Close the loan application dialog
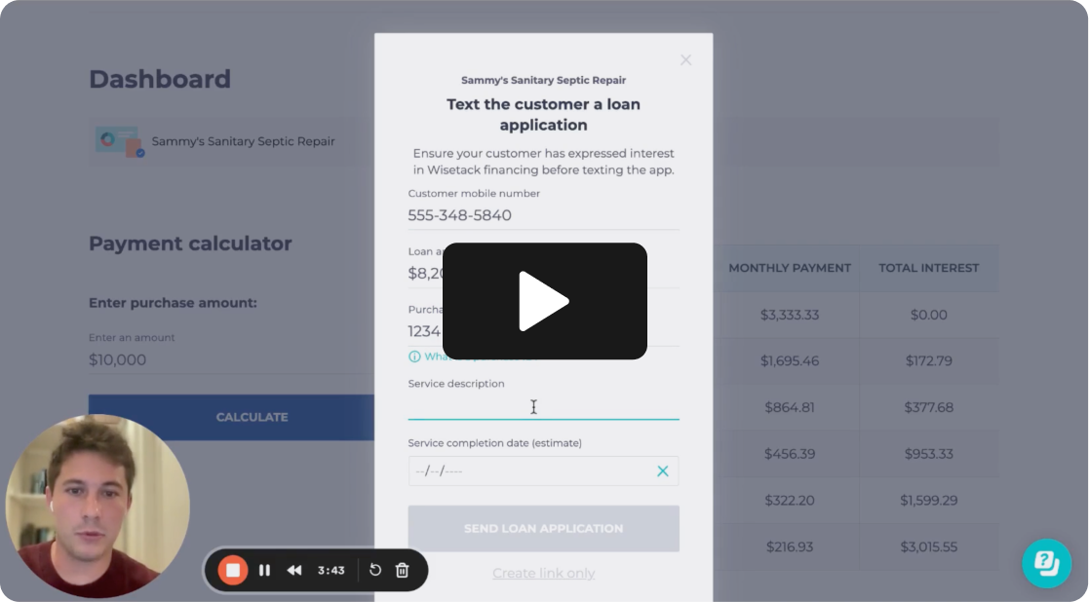 click(685, 60)
